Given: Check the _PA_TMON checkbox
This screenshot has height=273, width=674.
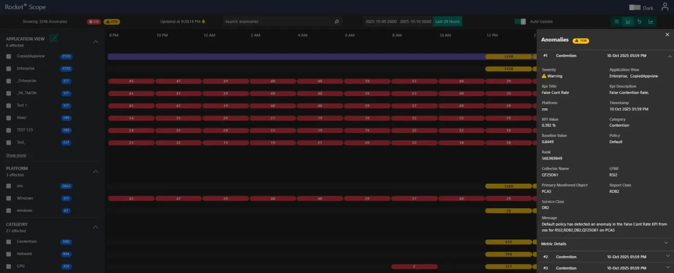Looking at the screenshot, I should coord(9,93).
